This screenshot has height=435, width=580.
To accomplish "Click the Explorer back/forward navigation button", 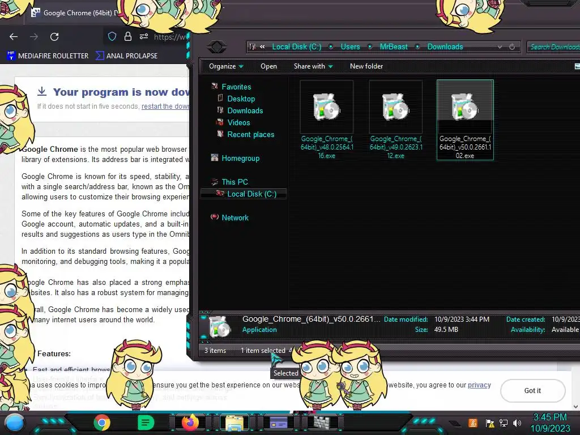I will [x=217, y=47].
